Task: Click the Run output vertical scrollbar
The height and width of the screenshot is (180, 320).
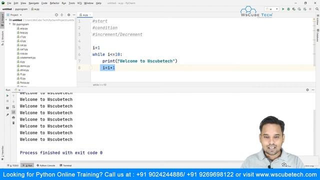Action: pyautogui.click(x=314, y=132)
